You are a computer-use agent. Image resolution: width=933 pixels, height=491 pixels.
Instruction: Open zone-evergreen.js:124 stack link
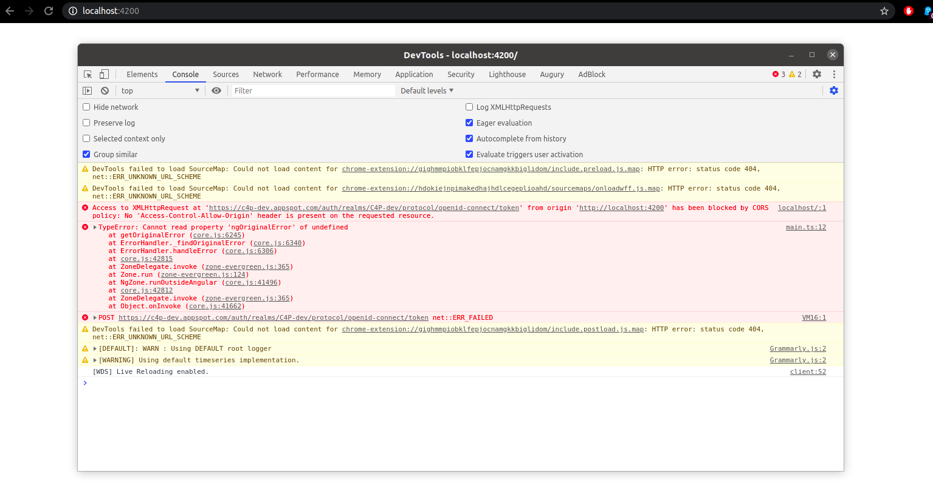[x=202, y=275]
